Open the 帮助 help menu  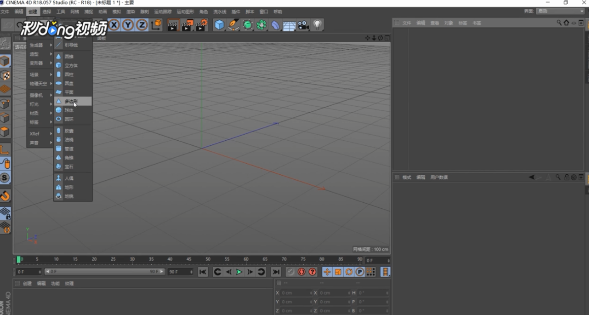278,12
